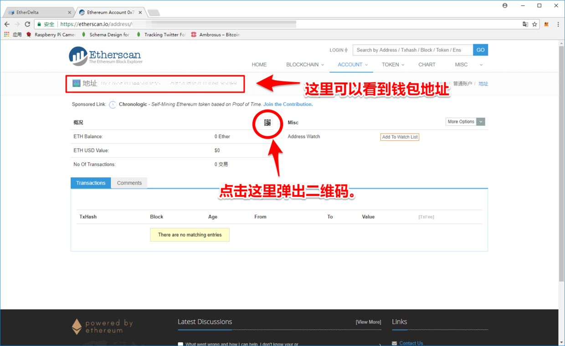565x346 pixels.
Task: Click the translate page icon in address bar
Action: pos(525,24)
